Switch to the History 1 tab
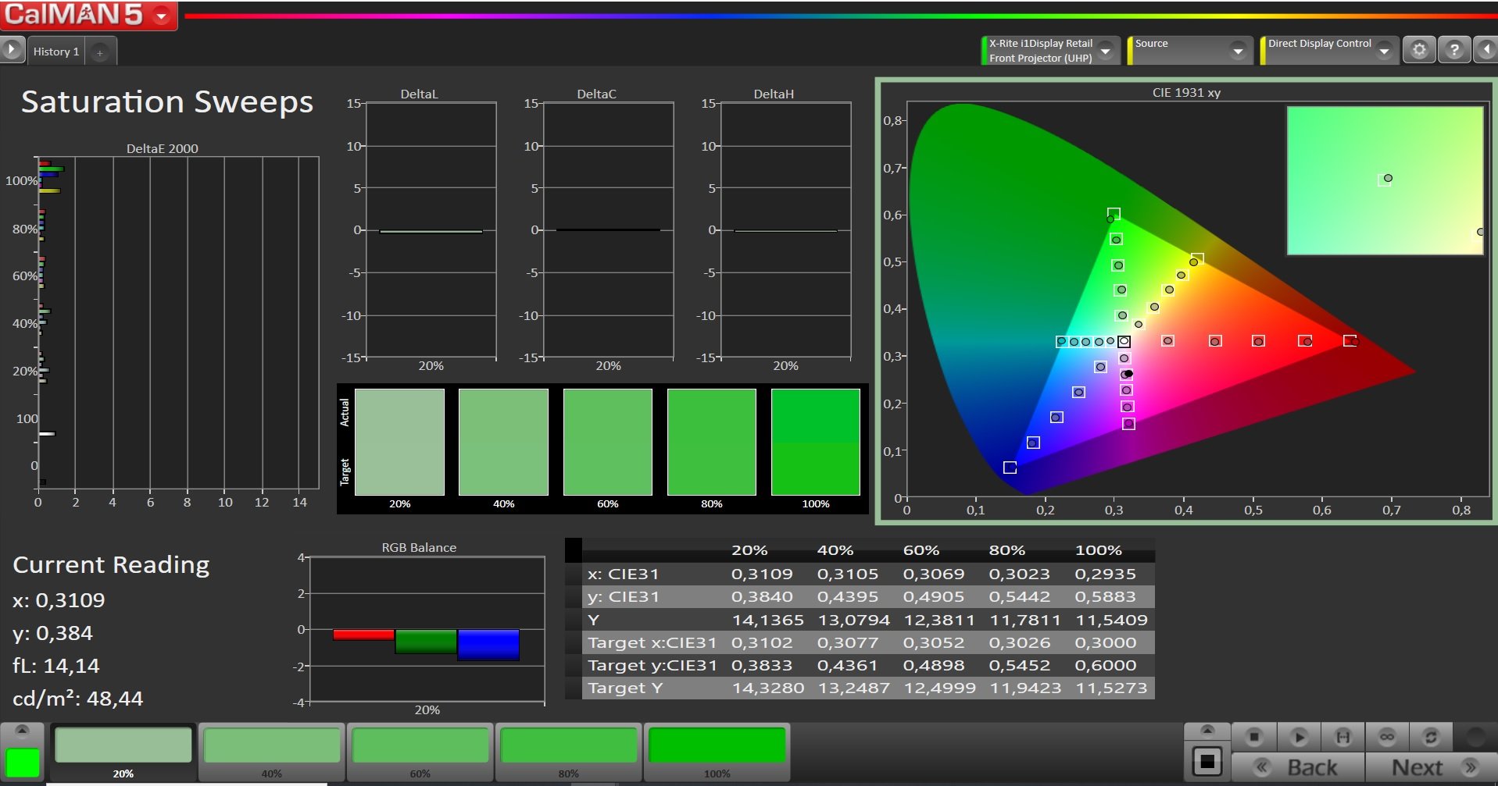 tap(56, 52)
